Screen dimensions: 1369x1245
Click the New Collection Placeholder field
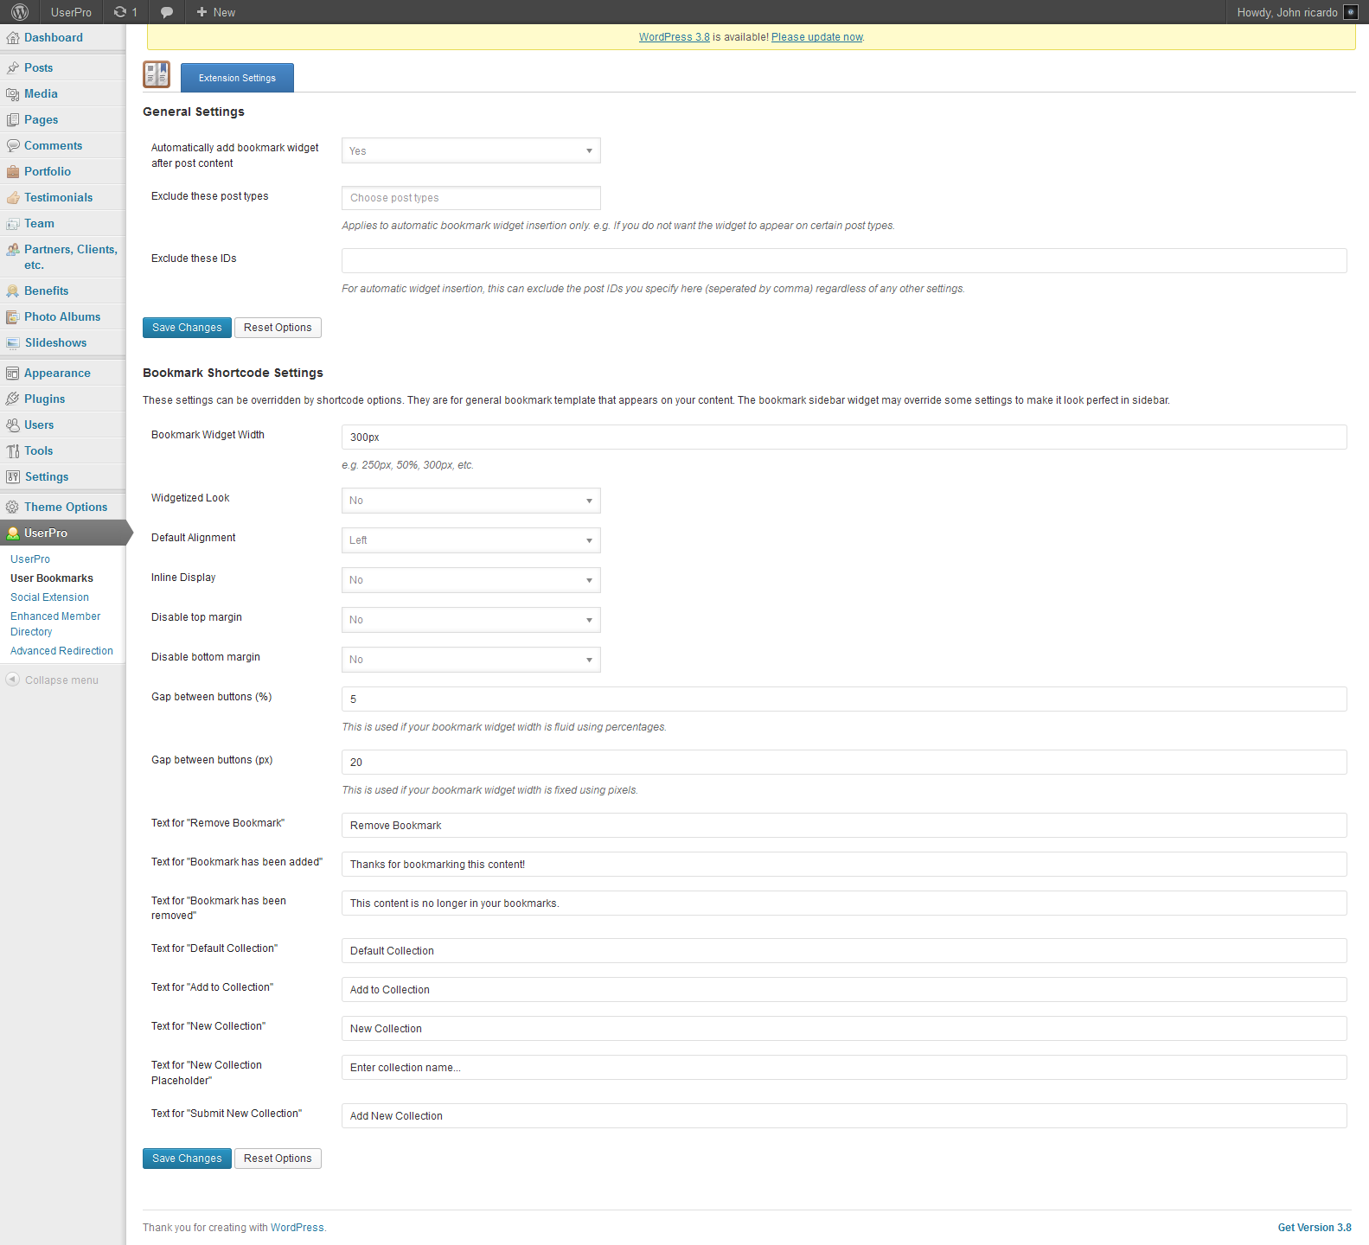pyautogui.click(x=844, y=1068)
